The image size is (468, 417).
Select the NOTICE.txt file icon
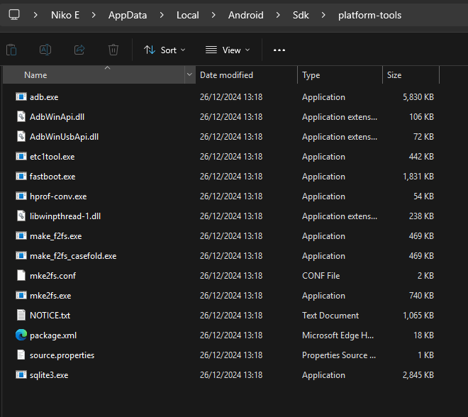21,315
